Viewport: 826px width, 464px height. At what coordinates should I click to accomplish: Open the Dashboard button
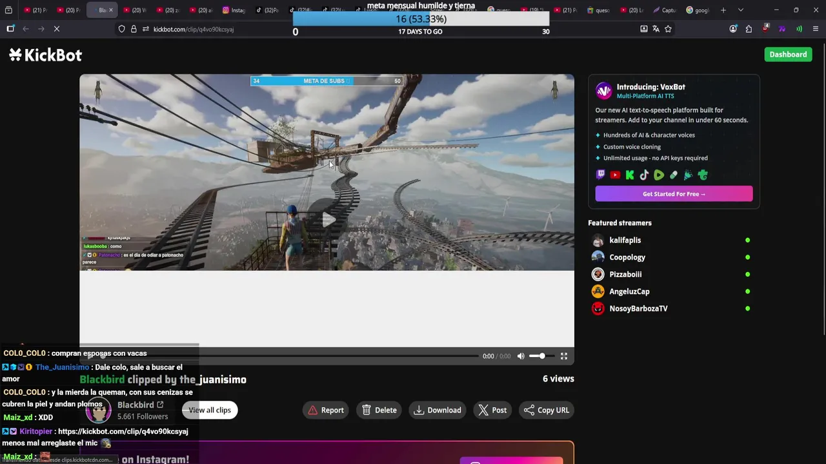pos(788,54)
